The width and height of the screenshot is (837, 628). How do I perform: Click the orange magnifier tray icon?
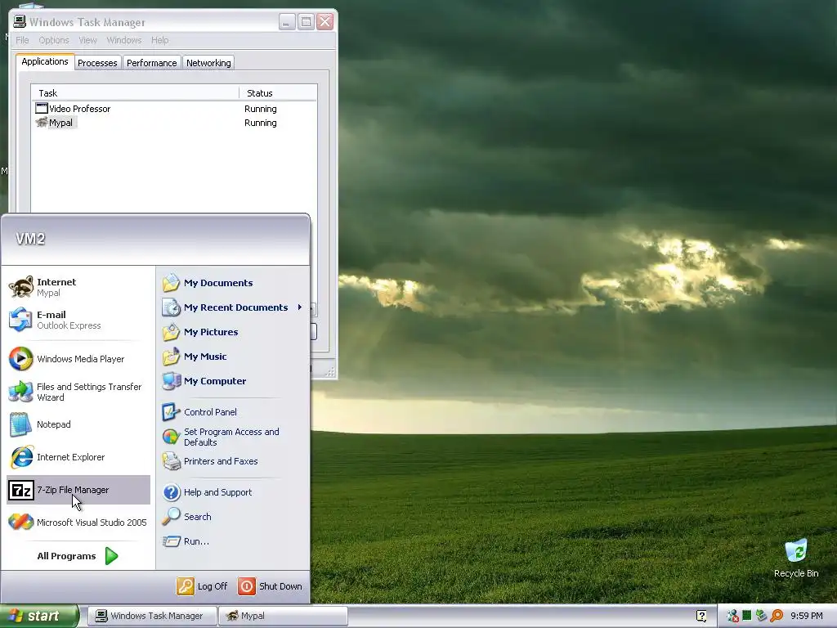coord(777,616)
